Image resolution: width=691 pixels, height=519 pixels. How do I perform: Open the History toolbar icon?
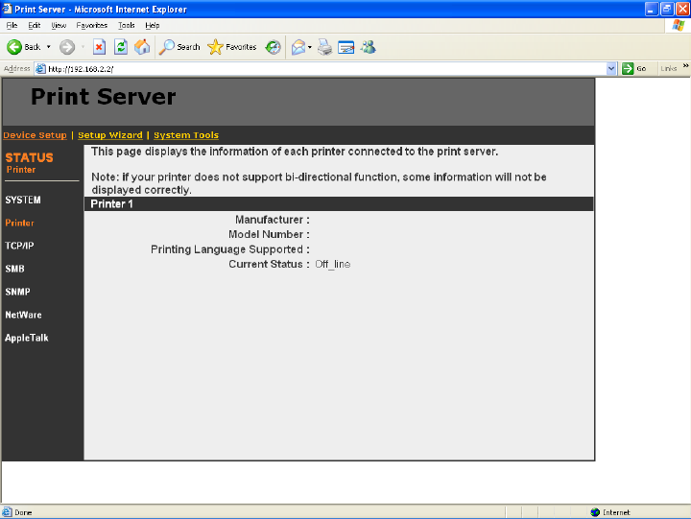point(273,47)
